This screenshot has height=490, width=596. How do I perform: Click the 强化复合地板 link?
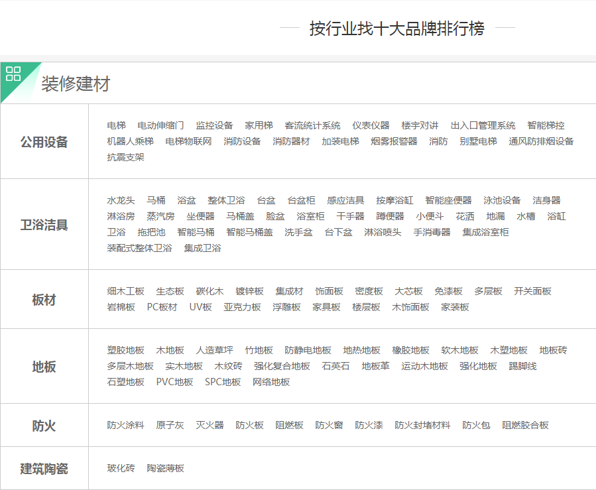click(282, 366)
